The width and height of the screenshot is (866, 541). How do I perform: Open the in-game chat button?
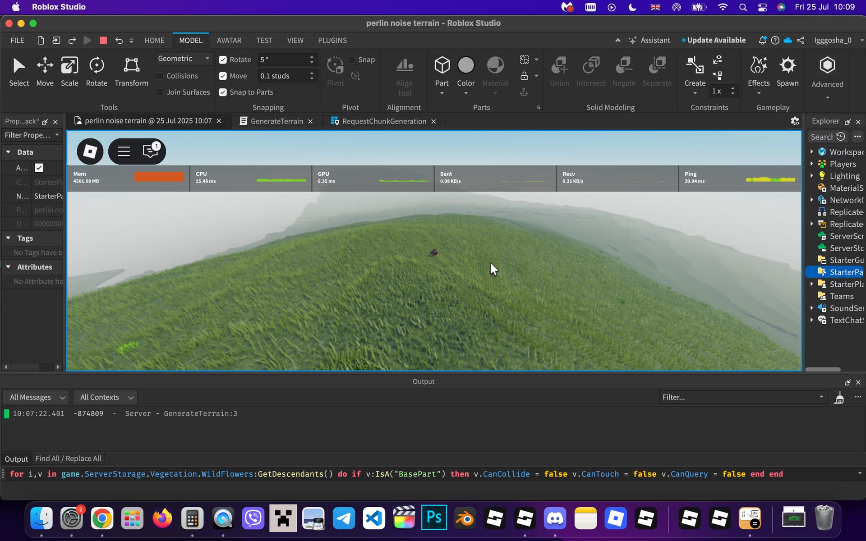tap(150, 151)
